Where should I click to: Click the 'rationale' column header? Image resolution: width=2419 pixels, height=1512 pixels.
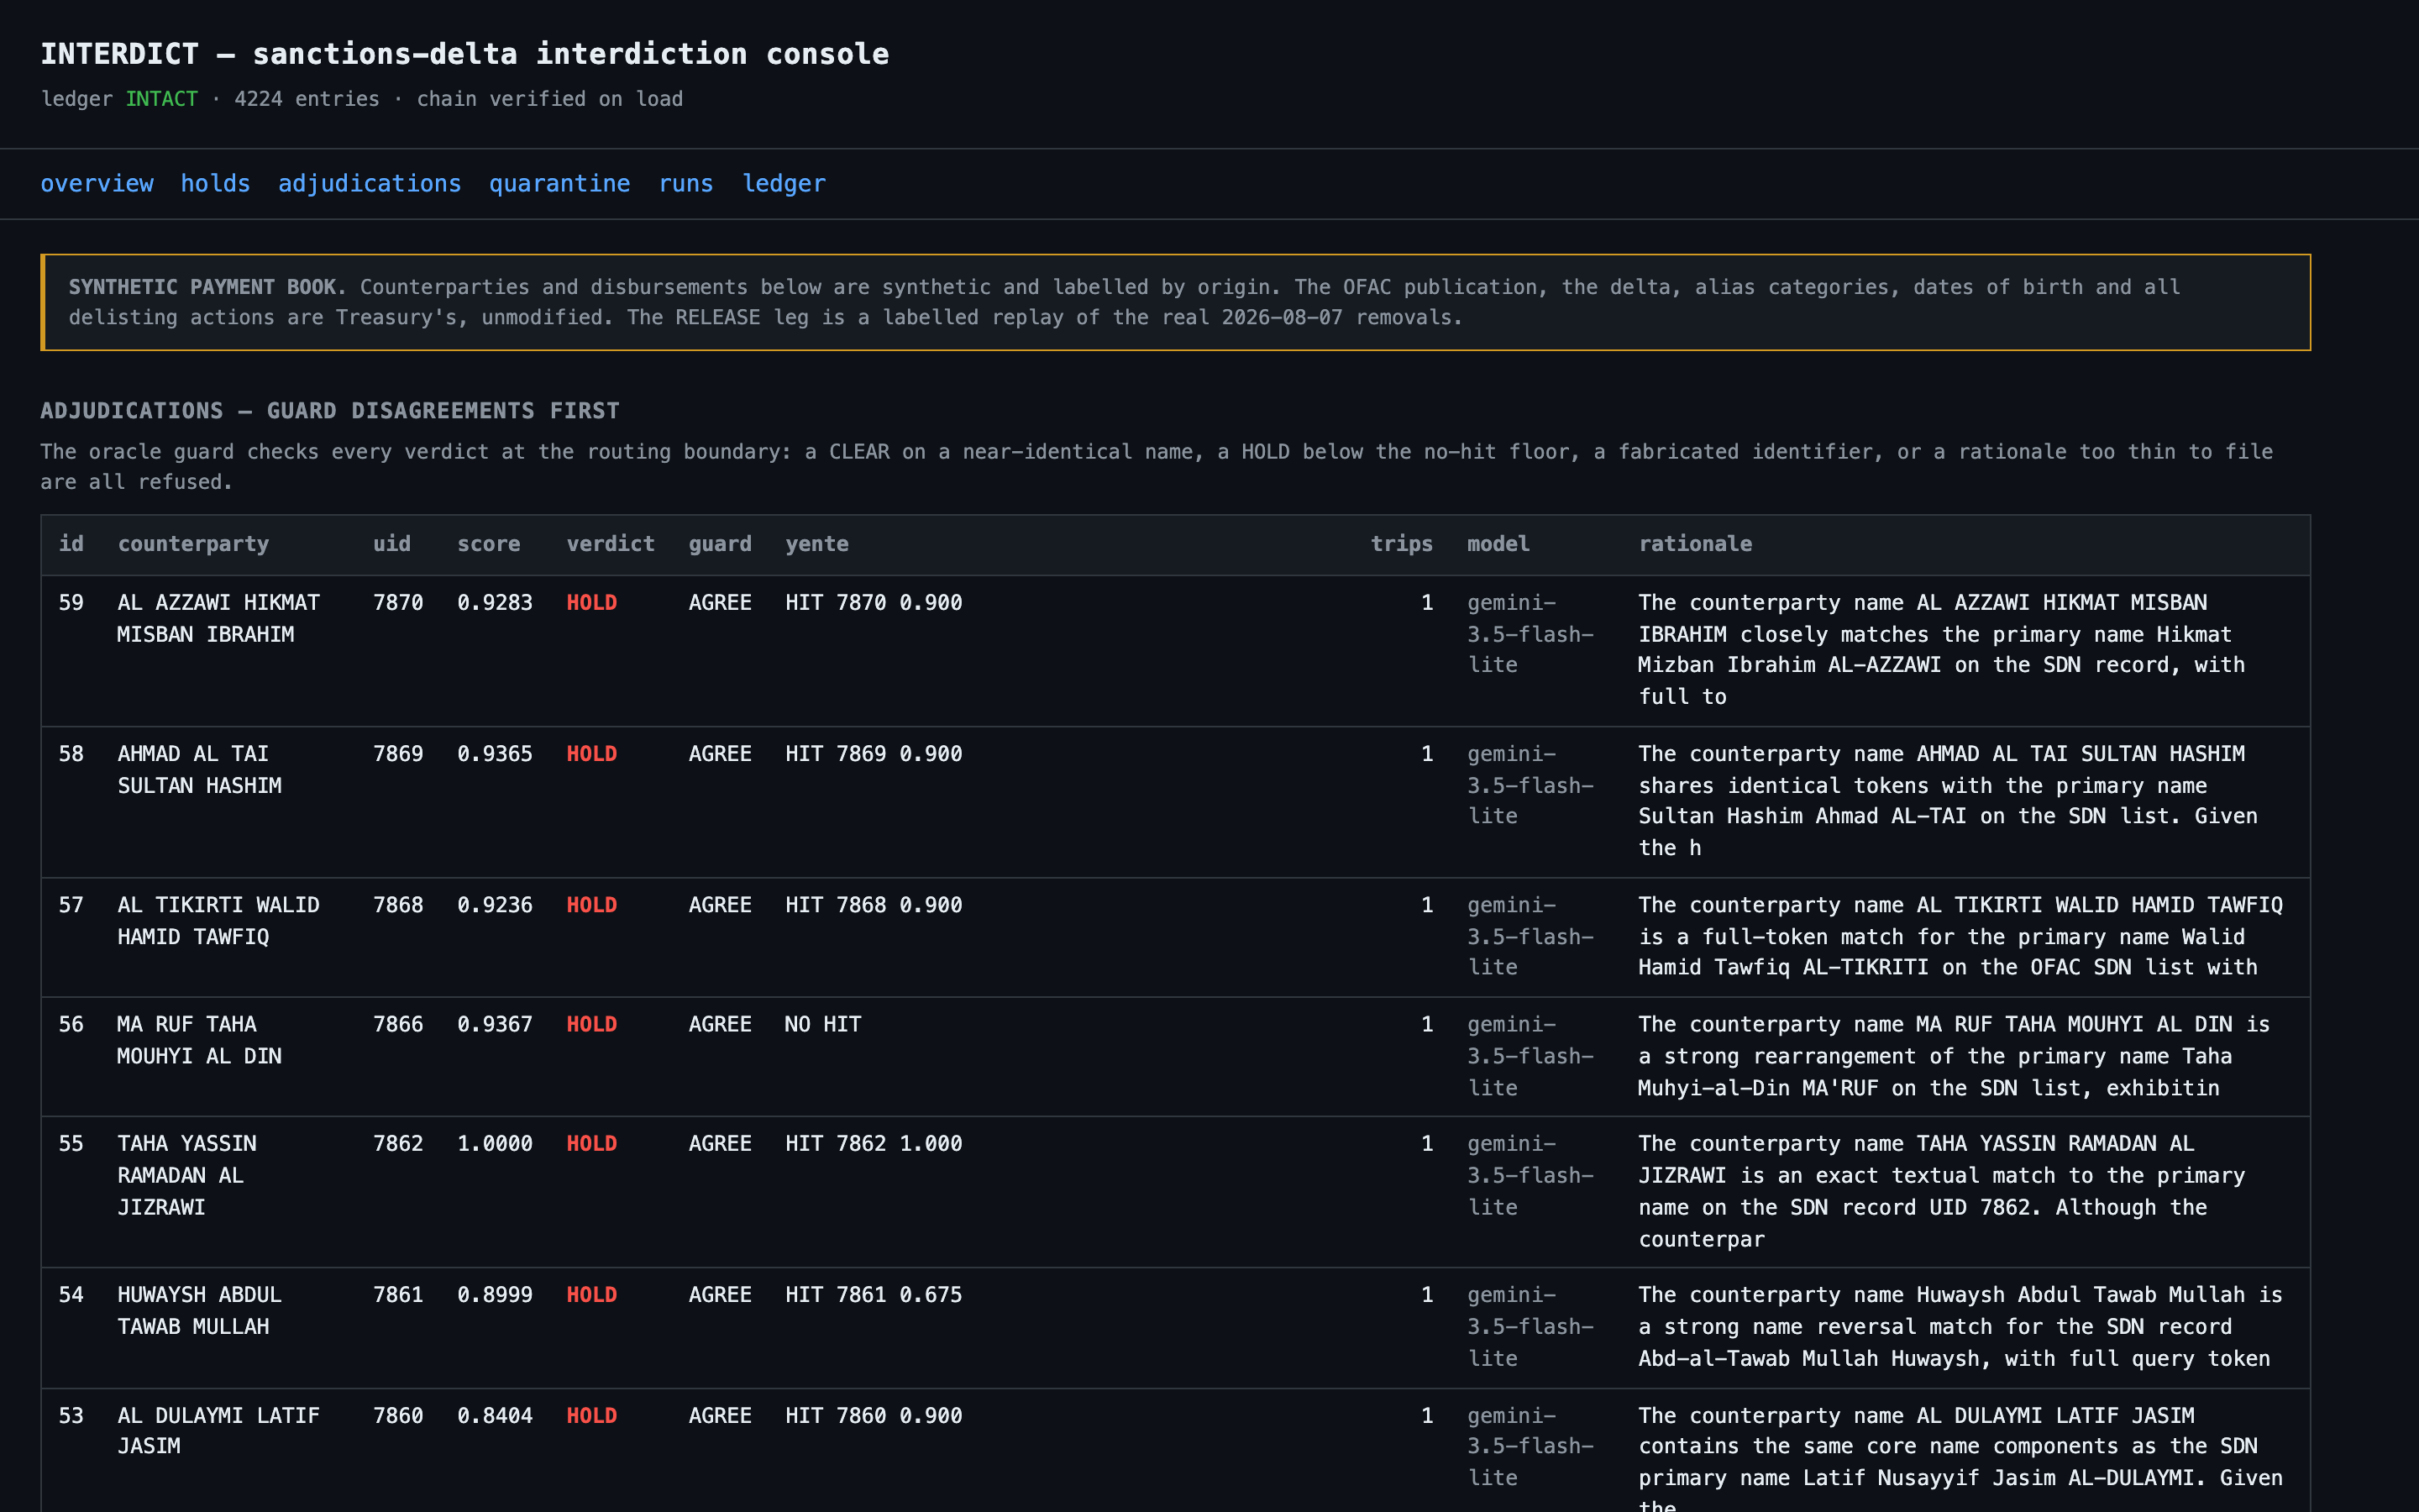pos(1695,544)
